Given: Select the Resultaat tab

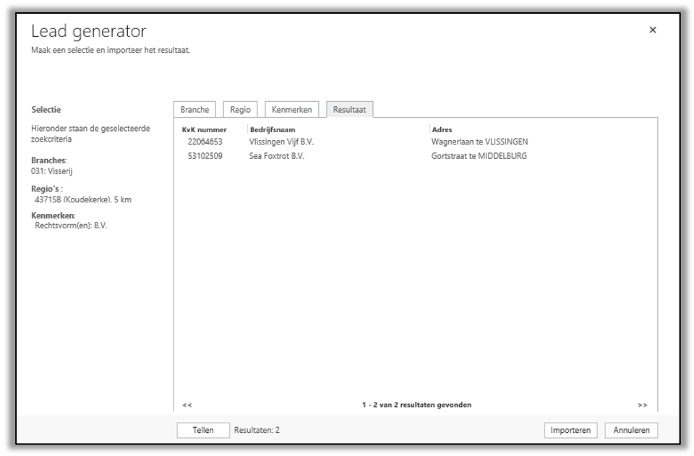Looking at the screenshot, I should 349,110.
